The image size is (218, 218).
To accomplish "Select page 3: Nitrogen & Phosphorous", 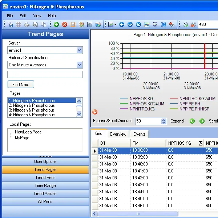I will [x=32, y=110].
